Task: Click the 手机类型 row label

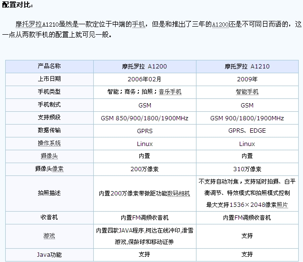Action: click(x=49, y=92)
